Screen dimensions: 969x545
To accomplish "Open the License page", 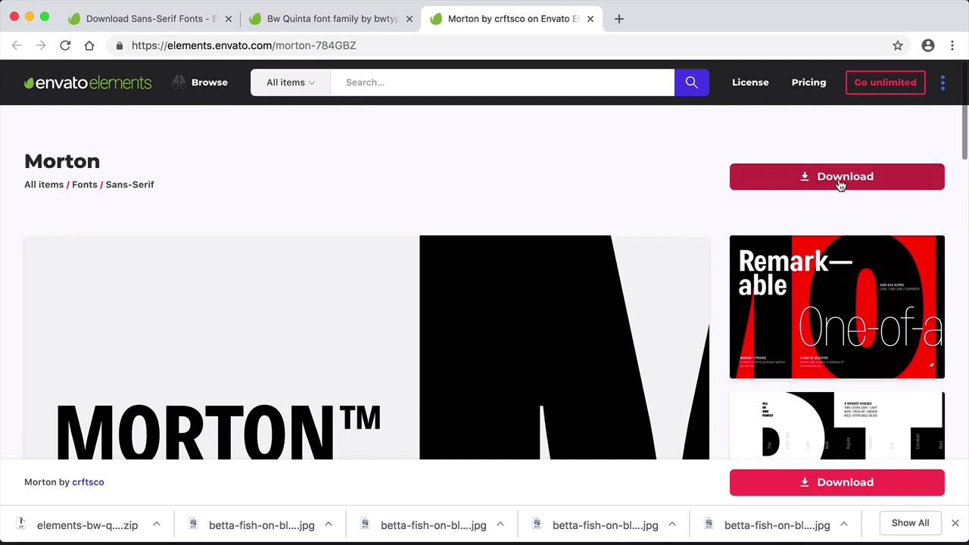I will tap(750, 83).
